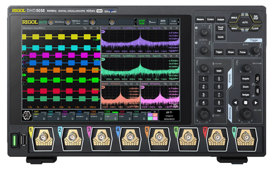This screenshot has width=273, height=171.
Task: Collapse toolbar with left chevron before STOP/RUN
Action: click(x=136, y=22)
